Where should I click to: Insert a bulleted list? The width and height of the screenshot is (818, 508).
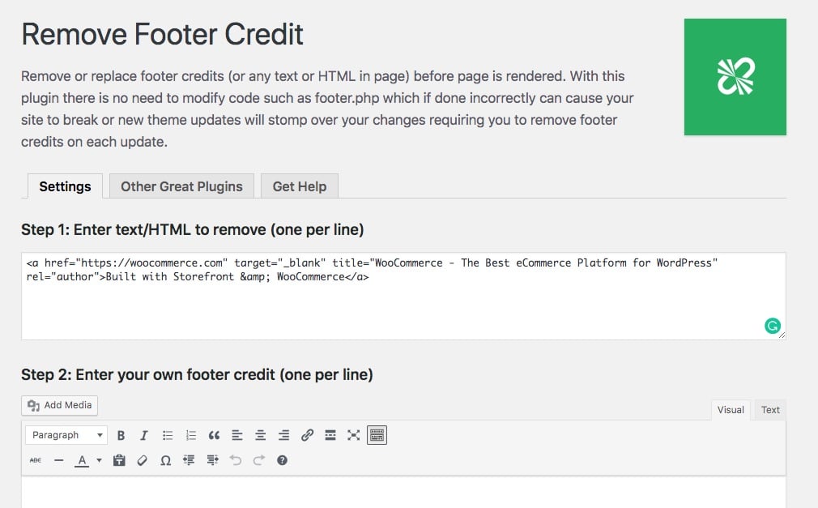point(167,435)
